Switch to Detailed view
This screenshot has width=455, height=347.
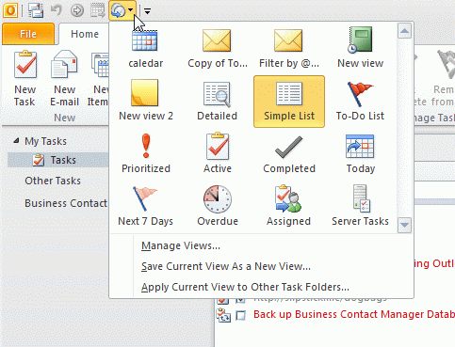[x=218, y=102]
